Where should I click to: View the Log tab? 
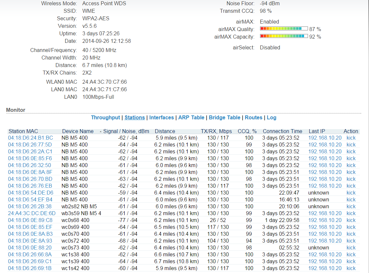(271, 118)
